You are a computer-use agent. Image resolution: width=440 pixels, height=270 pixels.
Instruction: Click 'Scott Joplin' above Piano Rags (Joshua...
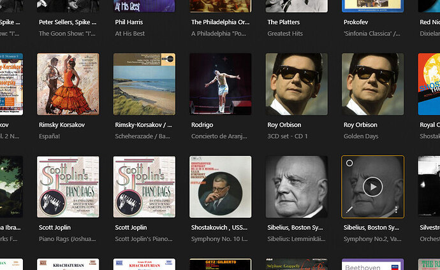click(x=55, y=228)
